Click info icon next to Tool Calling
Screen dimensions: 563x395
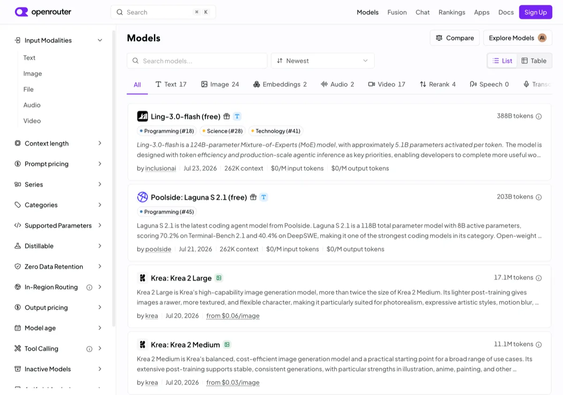click(x=89, y=349)
